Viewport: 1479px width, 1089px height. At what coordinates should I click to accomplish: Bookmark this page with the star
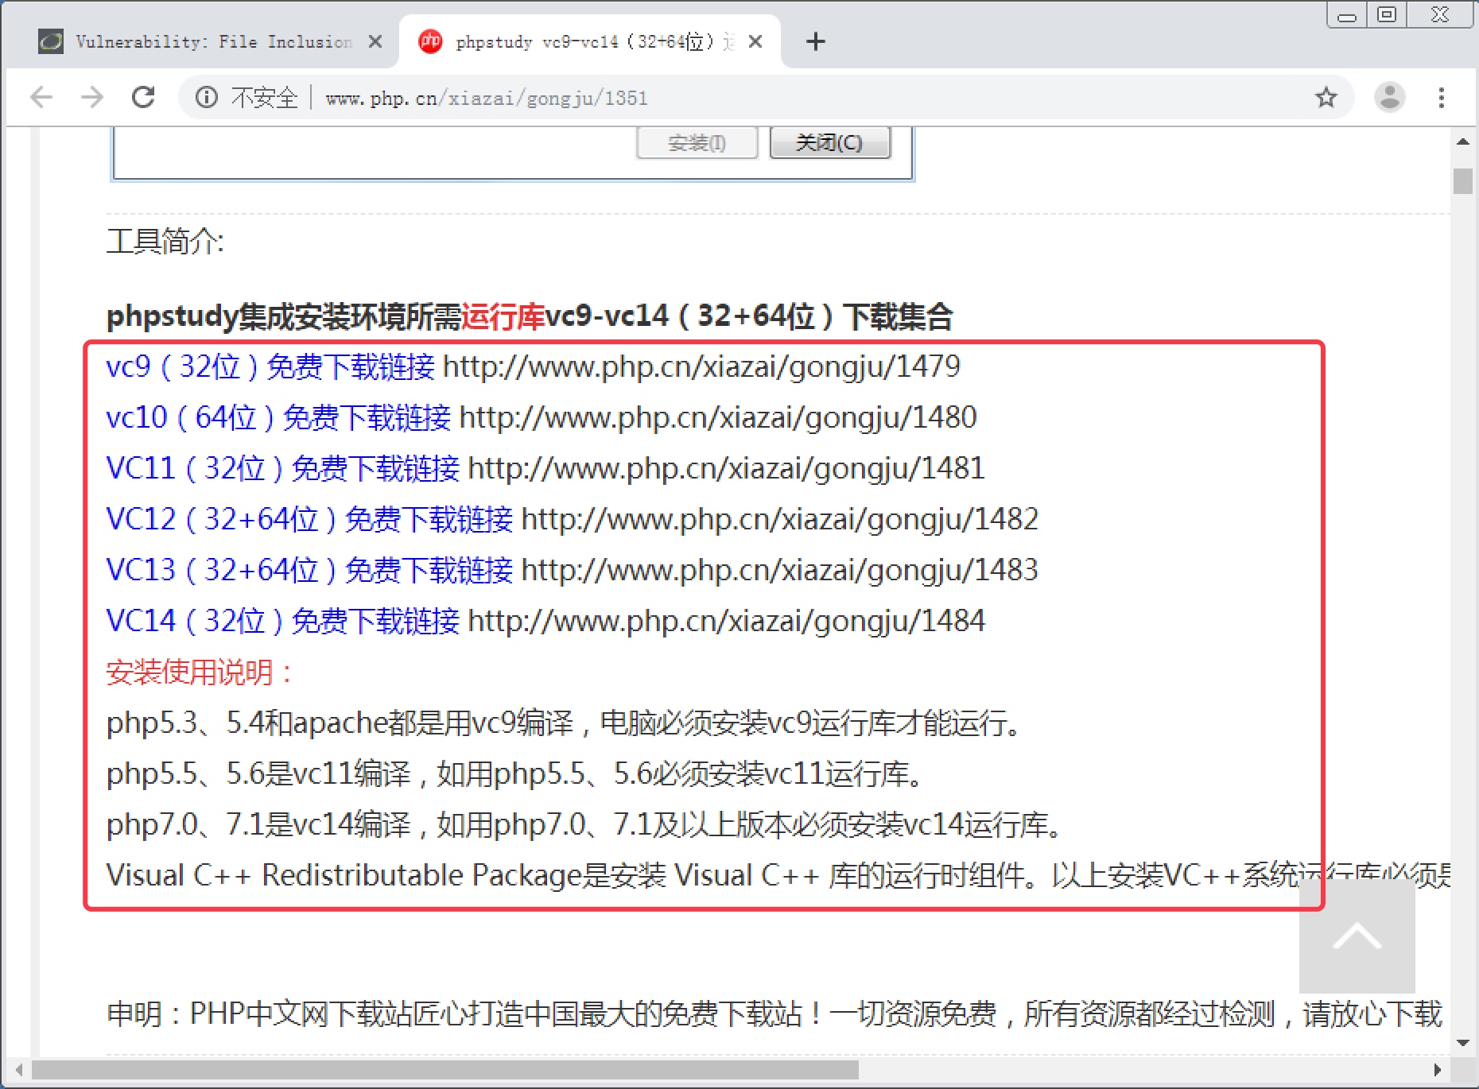click(x=1326, y=98)
